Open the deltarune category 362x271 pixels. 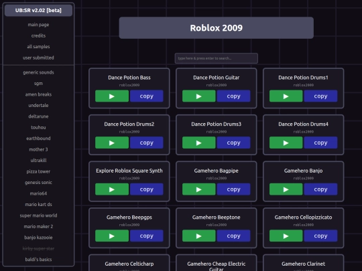click(x=38, y=116)
